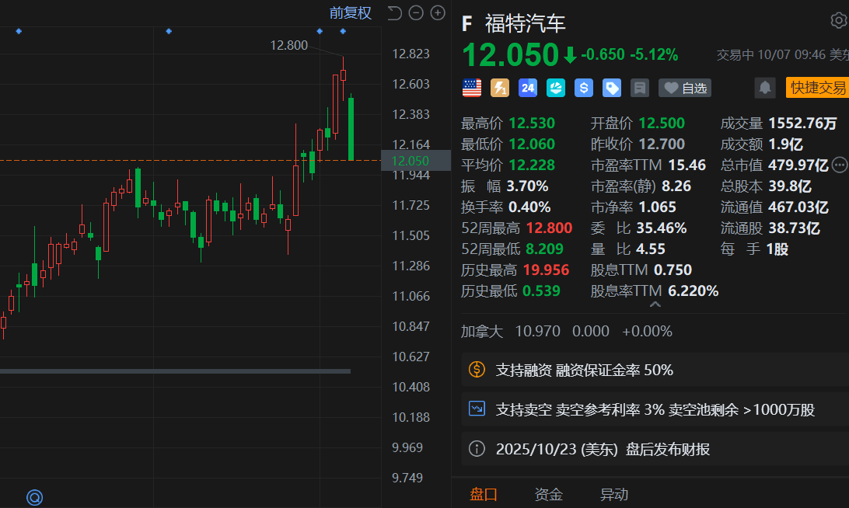Click the blue price tag icon

pos(612,88)
